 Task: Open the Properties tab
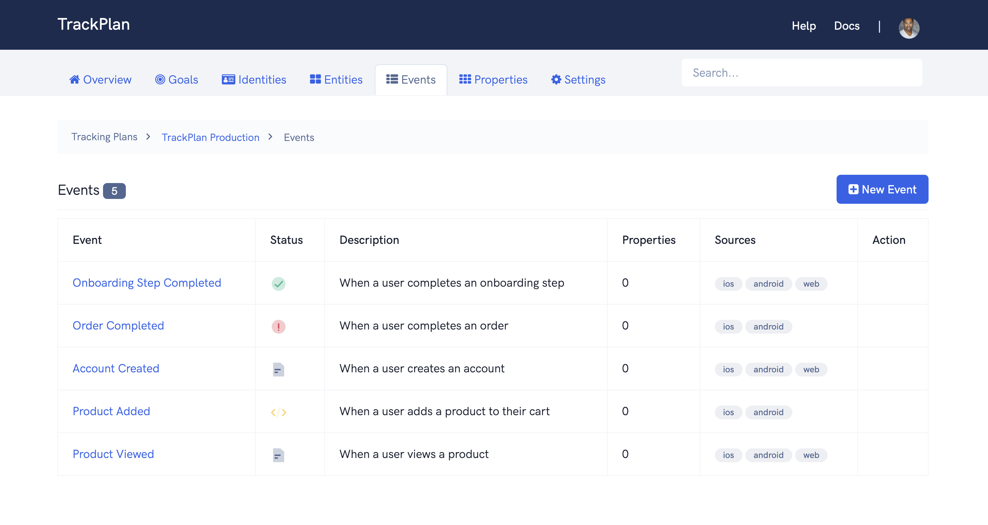493,80
